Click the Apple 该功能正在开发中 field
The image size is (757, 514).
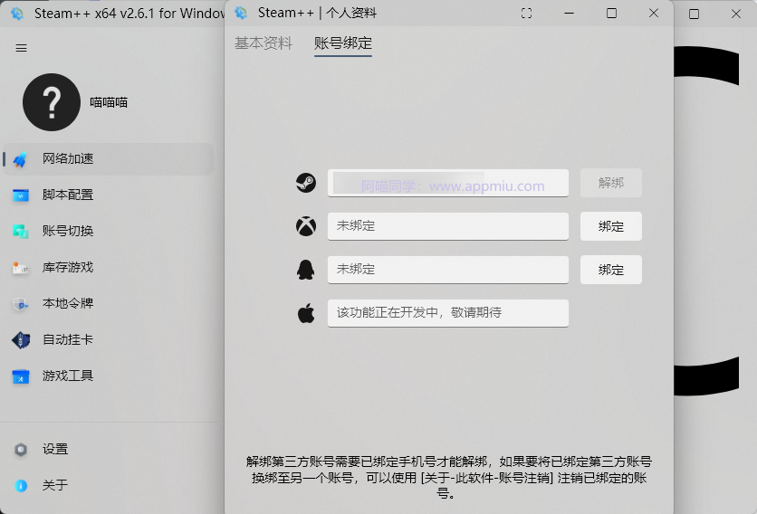click(x=448, y=313)
